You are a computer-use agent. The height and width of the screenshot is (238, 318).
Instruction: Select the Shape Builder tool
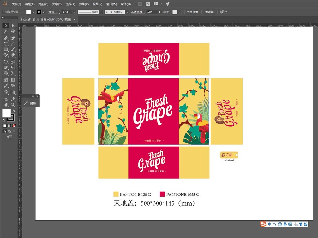pos(6,73)
